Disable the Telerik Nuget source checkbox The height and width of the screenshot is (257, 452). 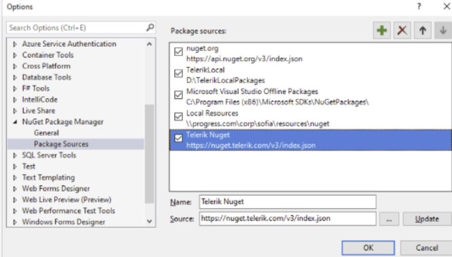pyautogui.click(x=178, y=138)
